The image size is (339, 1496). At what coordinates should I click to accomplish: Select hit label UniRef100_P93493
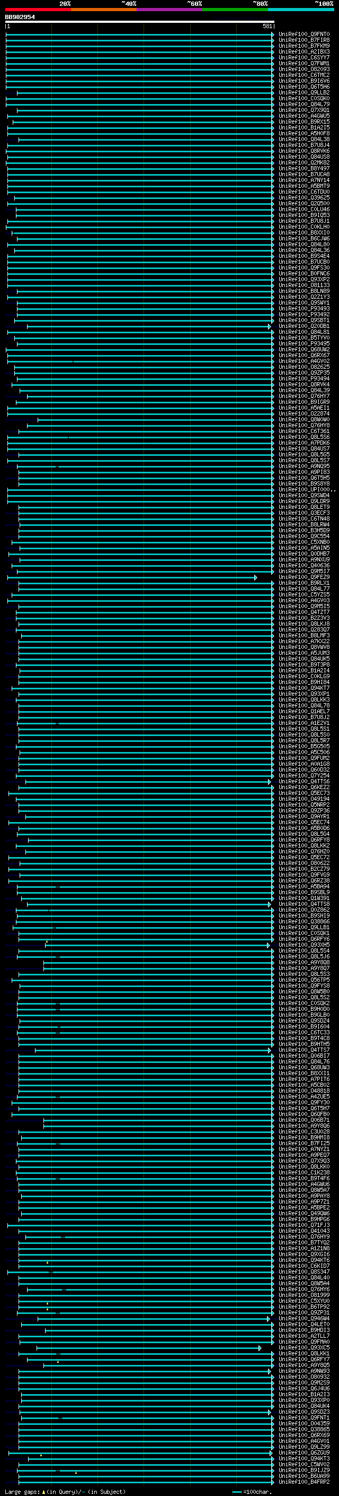(304, 309)
